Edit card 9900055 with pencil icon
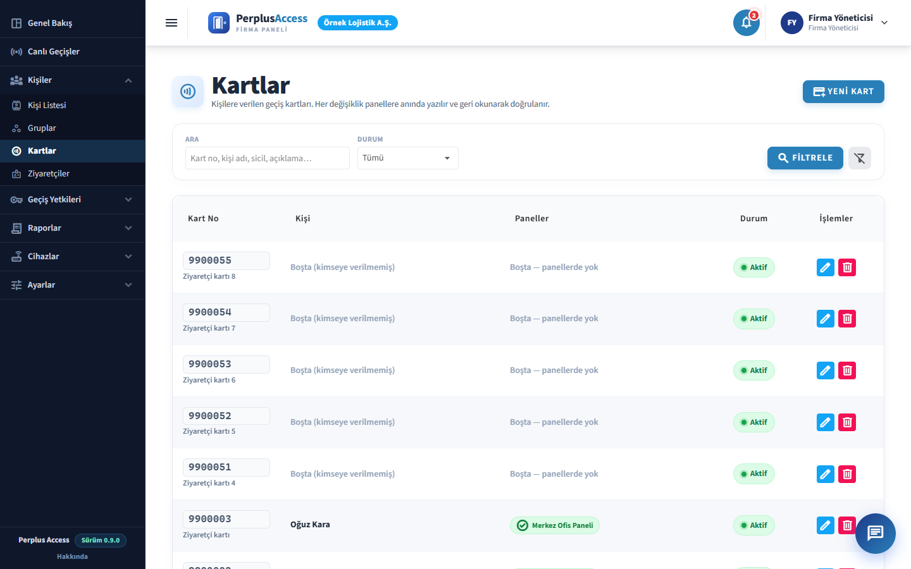 click(x=826, y=267)
